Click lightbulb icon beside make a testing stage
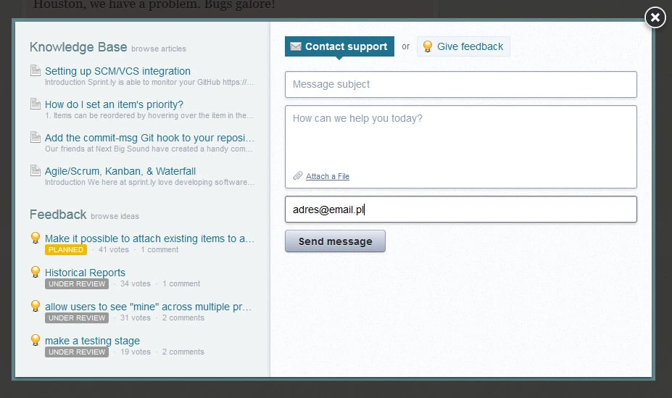 click(36, 340)
